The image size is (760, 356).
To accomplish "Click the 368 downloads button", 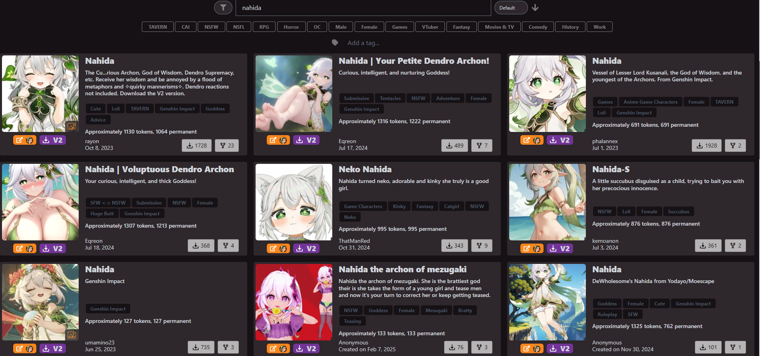I will [x=201, y=246].
